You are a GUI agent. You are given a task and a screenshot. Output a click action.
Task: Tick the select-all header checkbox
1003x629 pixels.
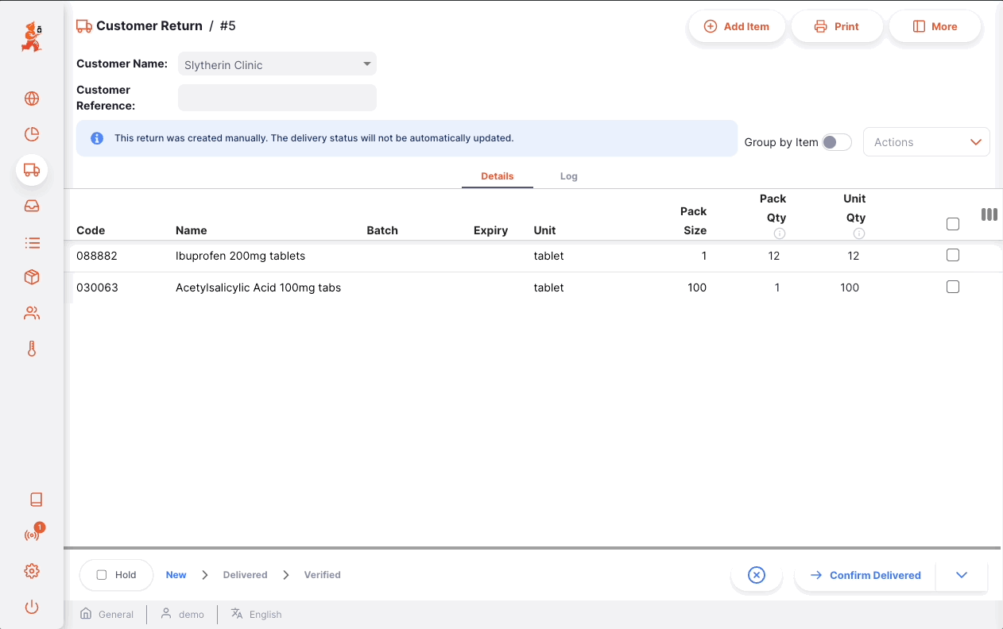coord(953,224)
